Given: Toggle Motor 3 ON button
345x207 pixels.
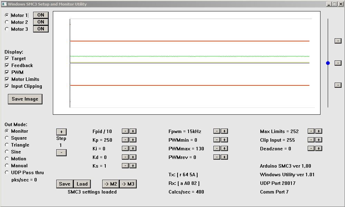Looking at the screenshot, I should click(x=41, y=29).
